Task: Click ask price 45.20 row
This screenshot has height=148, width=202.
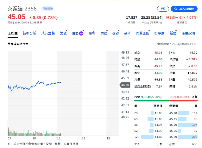Action: point(183,125)
